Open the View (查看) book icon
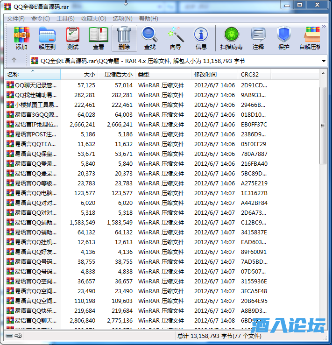The height and width of the screenshot is (345, 332). (99, 38)
